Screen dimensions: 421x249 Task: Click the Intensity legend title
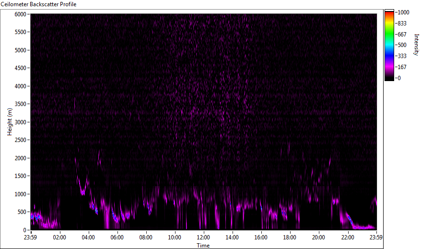pyautogui.click(x=416, y=45)
